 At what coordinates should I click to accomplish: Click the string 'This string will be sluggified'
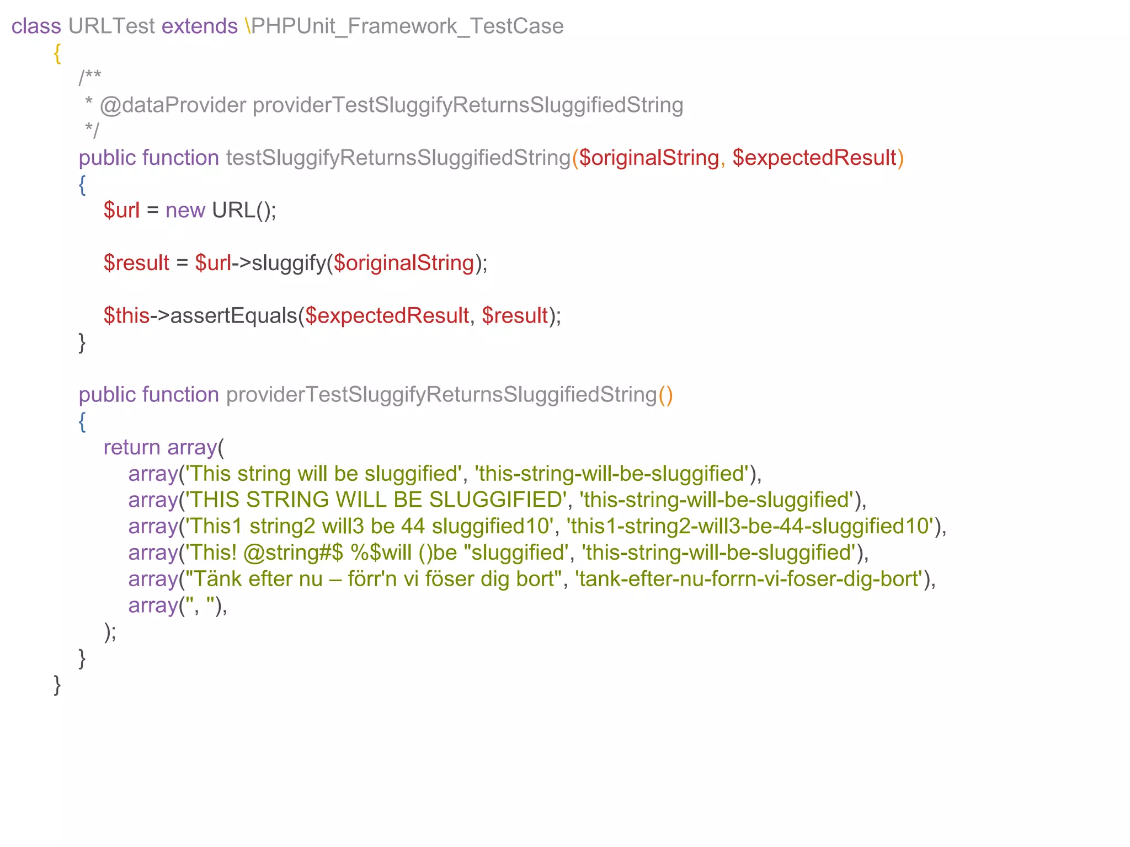click(324, 474)
